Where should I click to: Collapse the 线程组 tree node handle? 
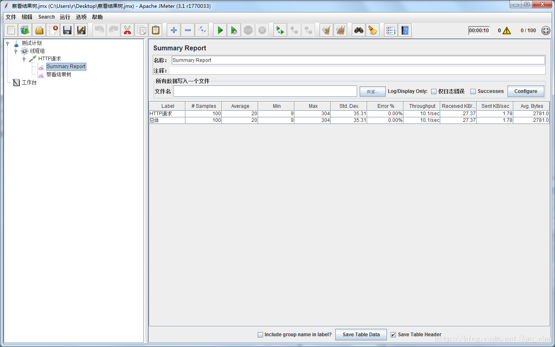pyautogui.click(x=16, y=51)
